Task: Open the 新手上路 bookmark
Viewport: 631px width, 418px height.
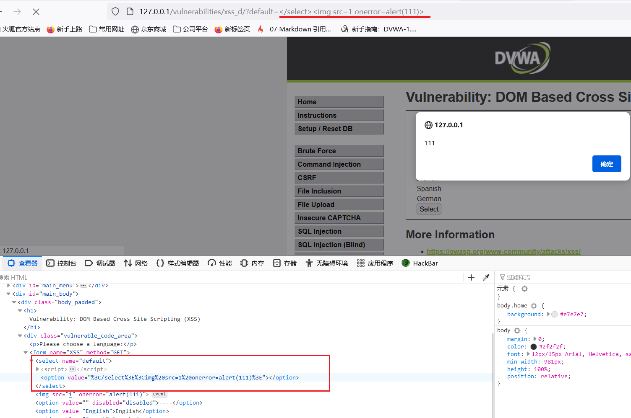Action: click(65, 29)
